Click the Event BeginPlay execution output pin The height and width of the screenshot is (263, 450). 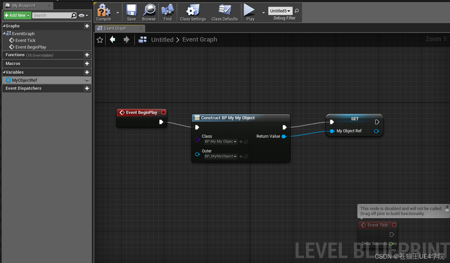click(161, 122)
